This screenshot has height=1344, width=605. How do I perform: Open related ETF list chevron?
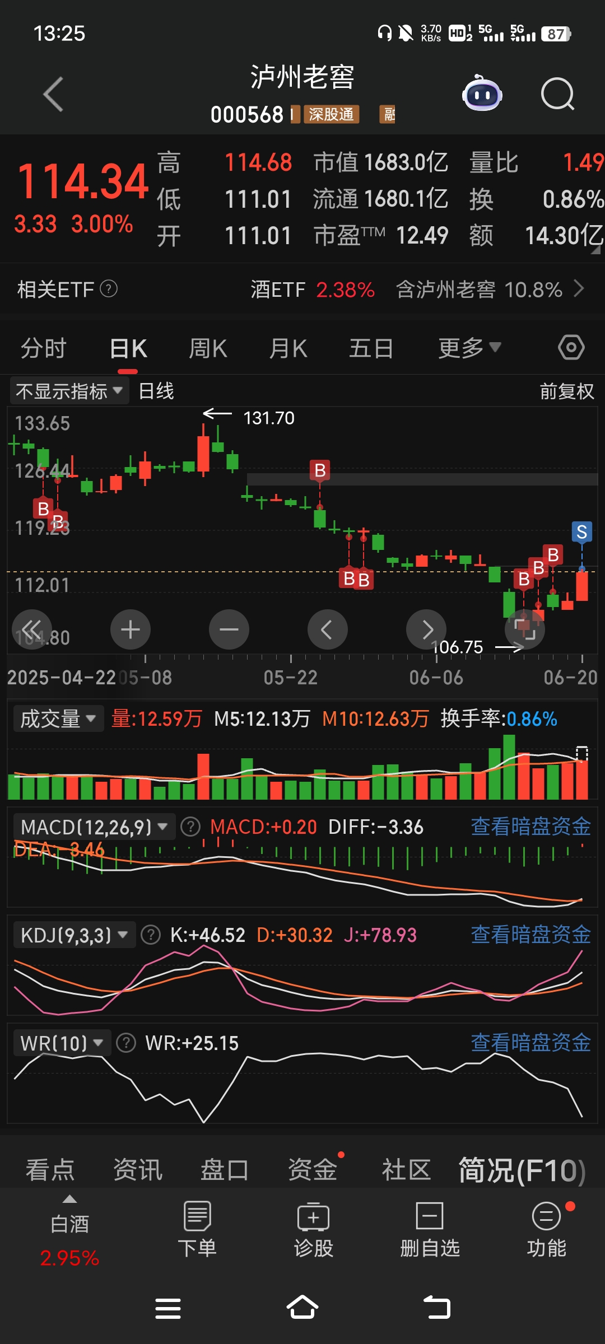point(579,289)
